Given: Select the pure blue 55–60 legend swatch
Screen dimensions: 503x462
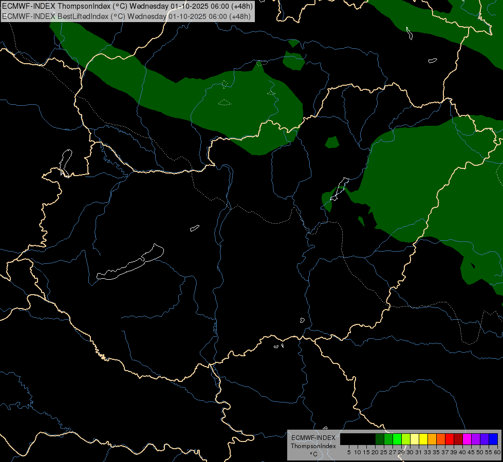Looking at the screenshot, I should 493,439.
